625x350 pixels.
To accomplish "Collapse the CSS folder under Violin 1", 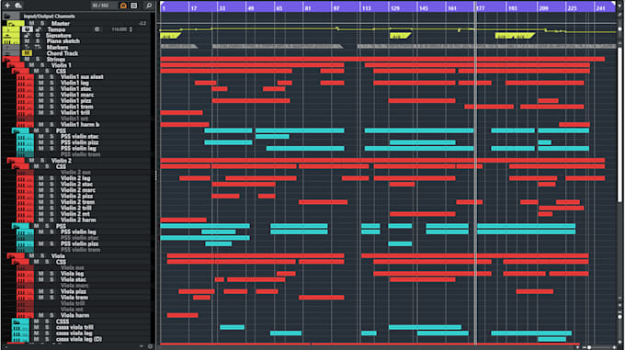I will [16, 72].
